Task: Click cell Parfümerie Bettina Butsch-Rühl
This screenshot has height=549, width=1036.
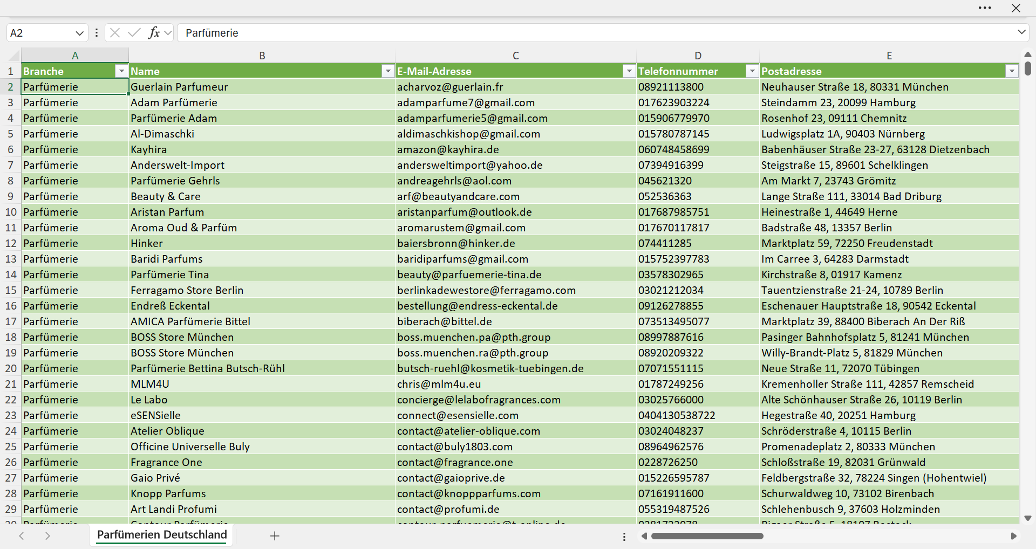Action: [x=262, y=368]
